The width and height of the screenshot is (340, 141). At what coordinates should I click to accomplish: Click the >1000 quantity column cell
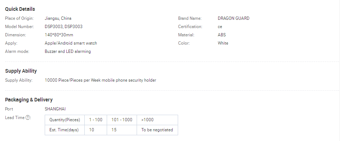point(158,120)
